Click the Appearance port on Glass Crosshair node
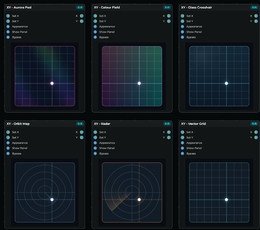The height and width of the screenshot is (230, 260). (182, 27)
